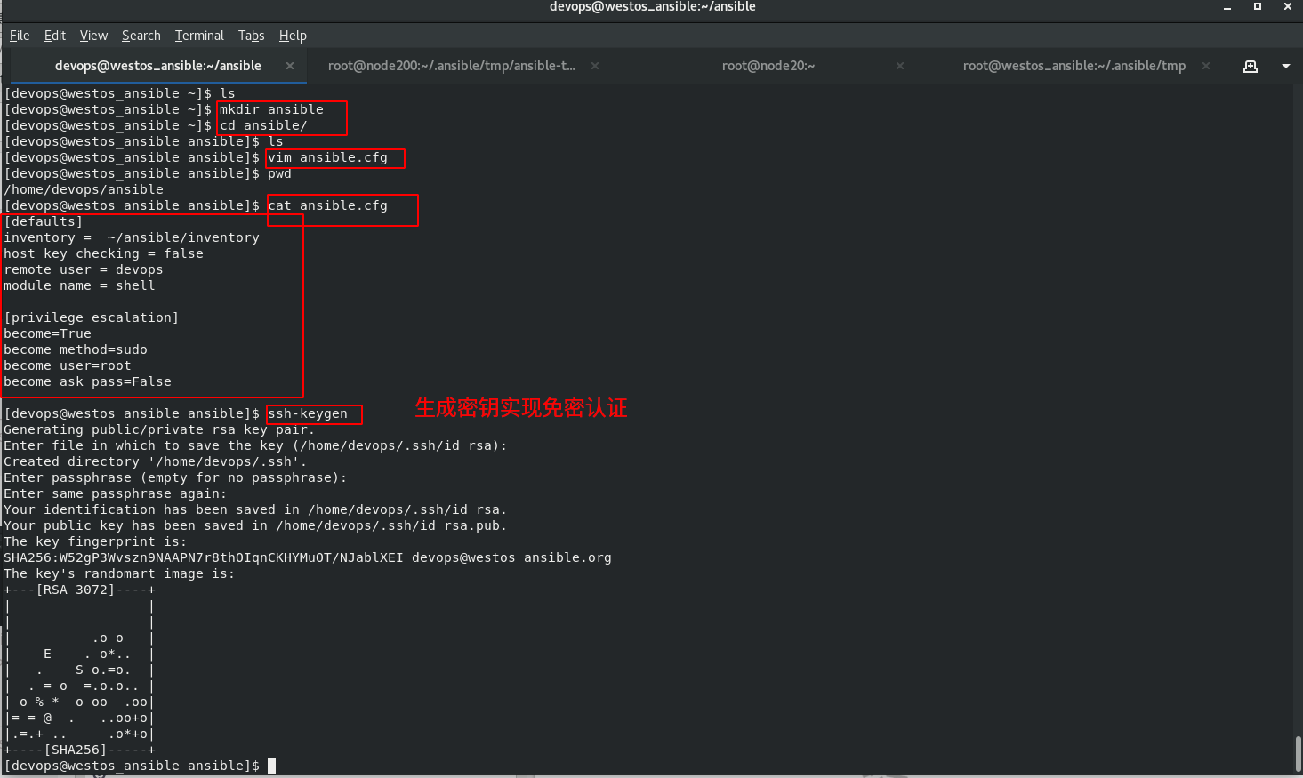Switch to root@node200 ansible-t... tab
This screenshot has height=778, width=1303.
click(x=452, y=66)
